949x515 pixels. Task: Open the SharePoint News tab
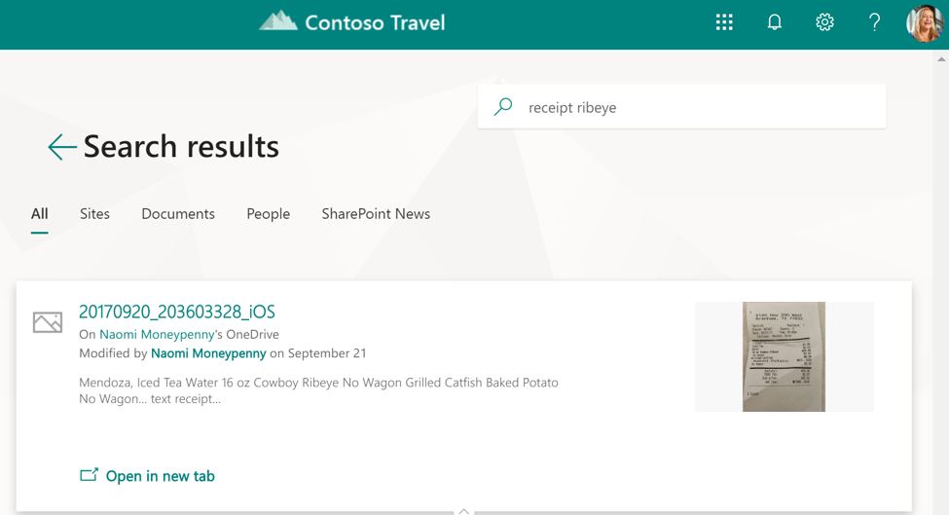[x=376, y=213]
